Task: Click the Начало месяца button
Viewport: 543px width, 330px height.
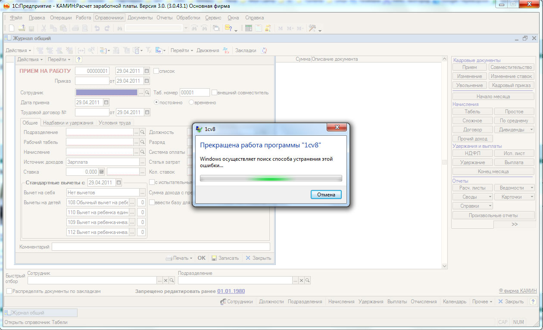Action: point(493,97)
